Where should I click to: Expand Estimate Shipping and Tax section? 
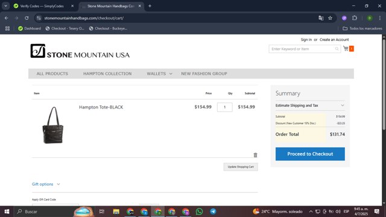point(310,105)
